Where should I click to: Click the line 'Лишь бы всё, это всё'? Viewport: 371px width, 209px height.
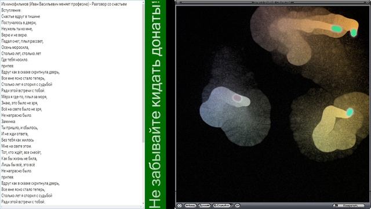click(x=18, y=164)
